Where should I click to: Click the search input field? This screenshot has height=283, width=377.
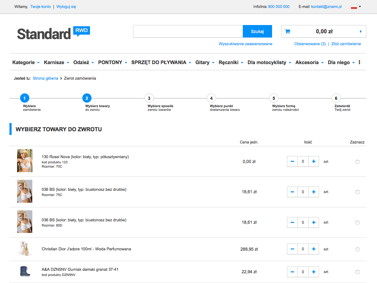click(188, 31)
